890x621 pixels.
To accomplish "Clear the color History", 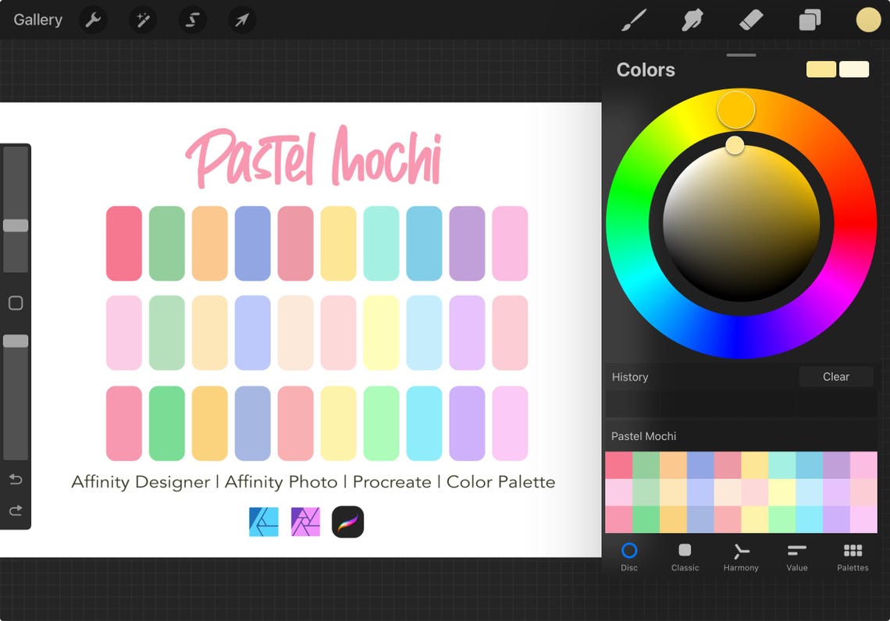I will pyautogui.click(x=835, y=377).
